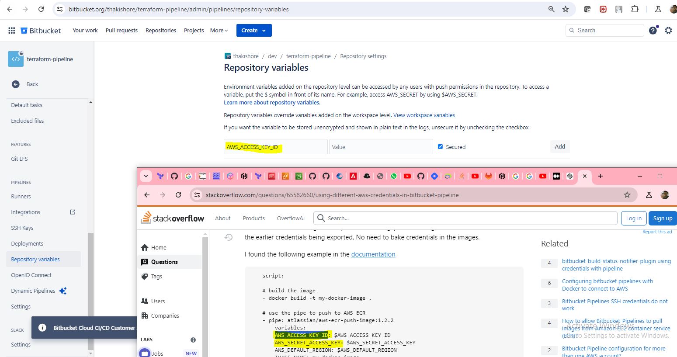The width and height of the screenshot is (677, 357).
Task: Reload the Stack Overflow page
Action: pos(178,195)
